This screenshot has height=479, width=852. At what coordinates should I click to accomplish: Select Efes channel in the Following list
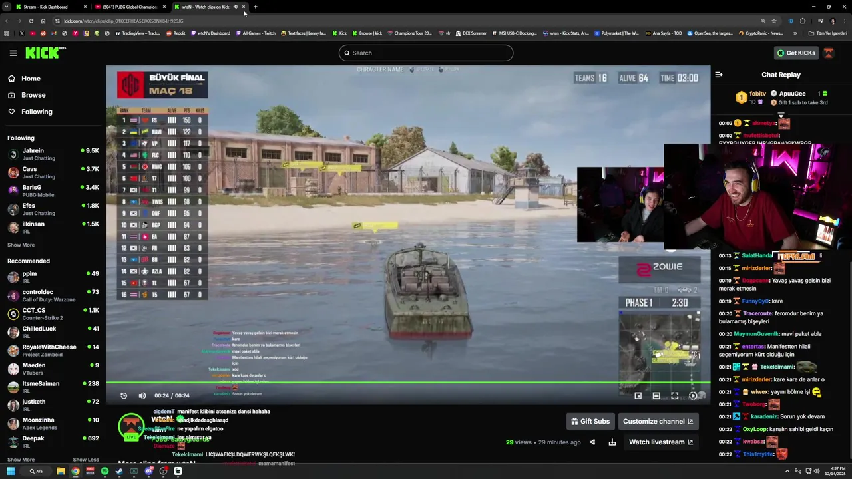[53, 209]
